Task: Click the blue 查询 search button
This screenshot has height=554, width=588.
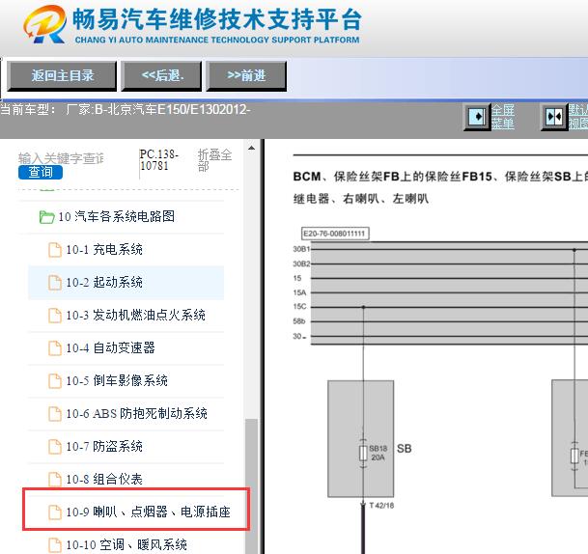Action: [x=41, y=172]
